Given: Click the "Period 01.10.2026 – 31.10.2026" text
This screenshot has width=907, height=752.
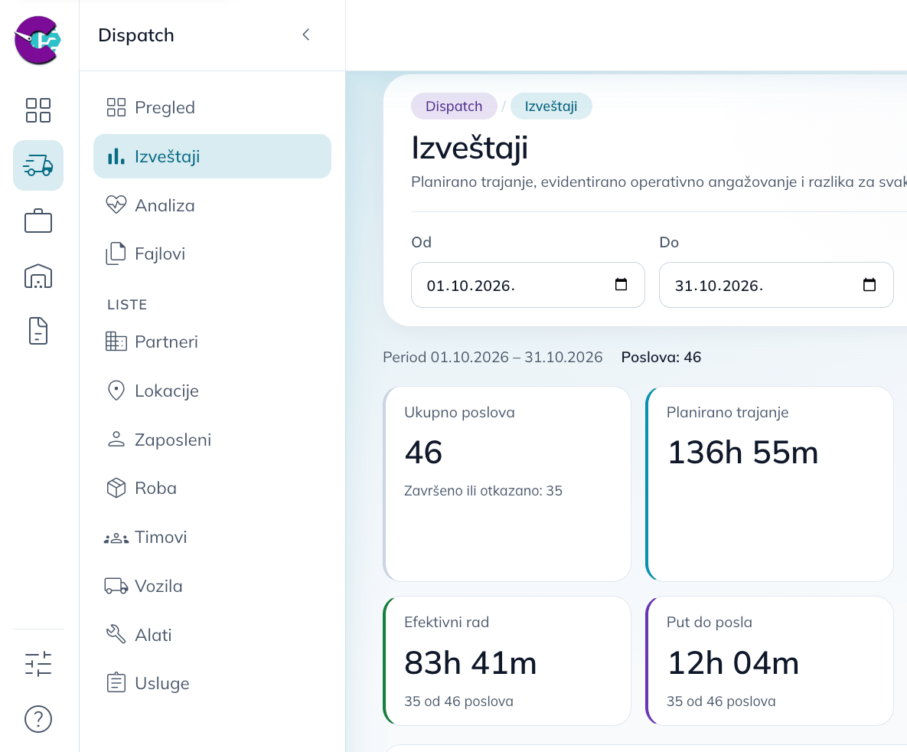Looking at the screenshot, I should click(493, 357).
